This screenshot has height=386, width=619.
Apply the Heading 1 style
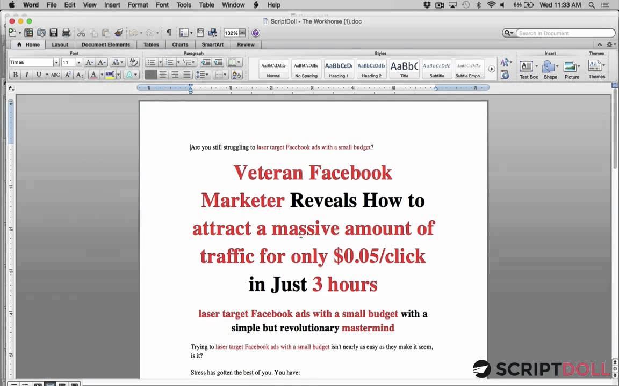tap(339, 69)
